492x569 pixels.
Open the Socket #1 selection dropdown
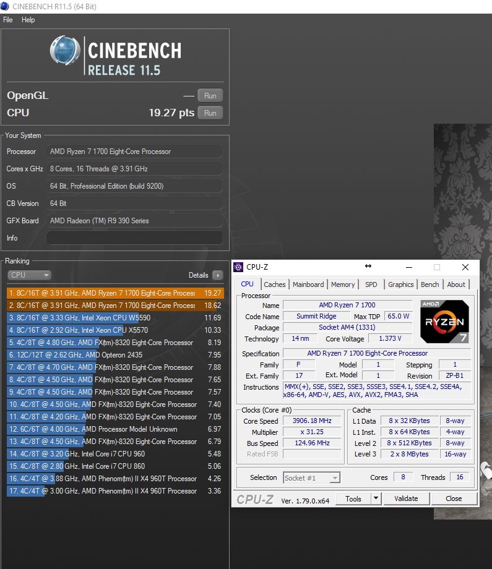pyautogui.click(x=311, y=478)
